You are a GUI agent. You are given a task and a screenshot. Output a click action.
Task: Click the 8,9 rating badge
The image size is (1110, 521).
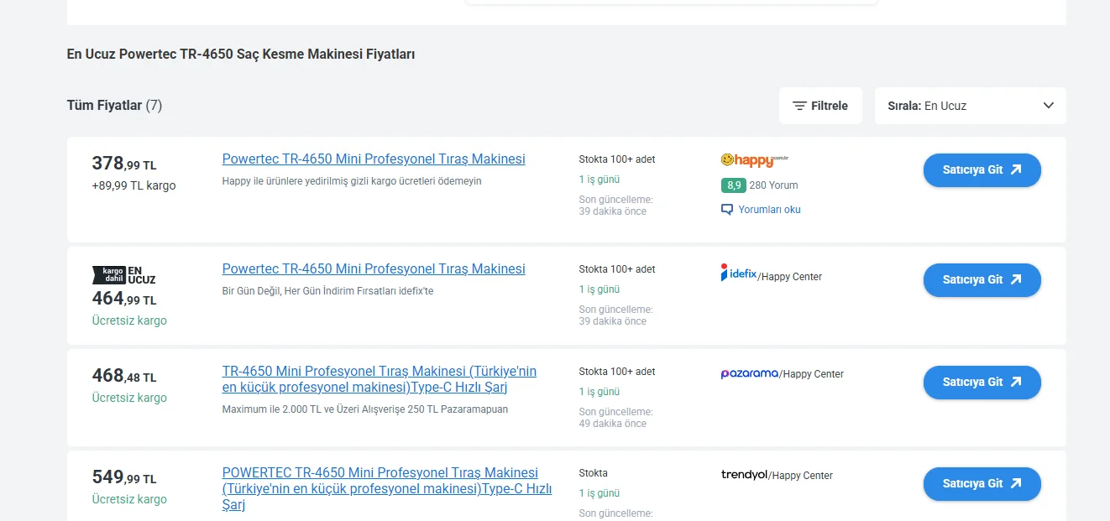tap(733, 185)
